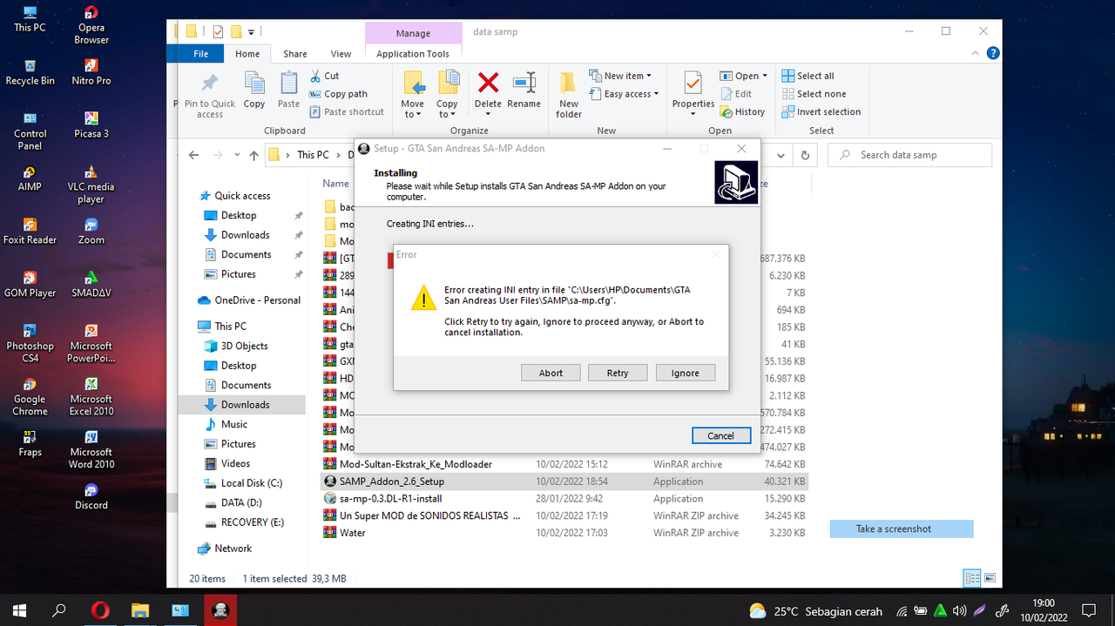The height and width of the screenshot is (626, 1115).
Task: Select sa-mp-0.3.DL-R1-install file
Action: pyautogui.click(x=564, y=499)
